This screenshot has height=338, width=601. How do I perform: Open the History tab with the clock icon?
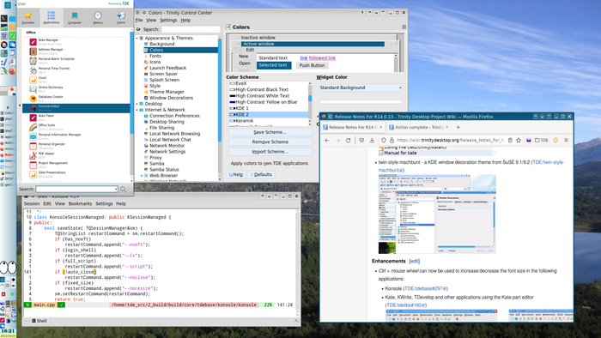click(x=98, y=18)
